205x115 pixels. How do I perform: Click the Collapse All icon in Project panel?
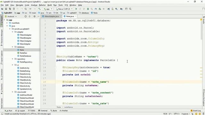point(29,16)
